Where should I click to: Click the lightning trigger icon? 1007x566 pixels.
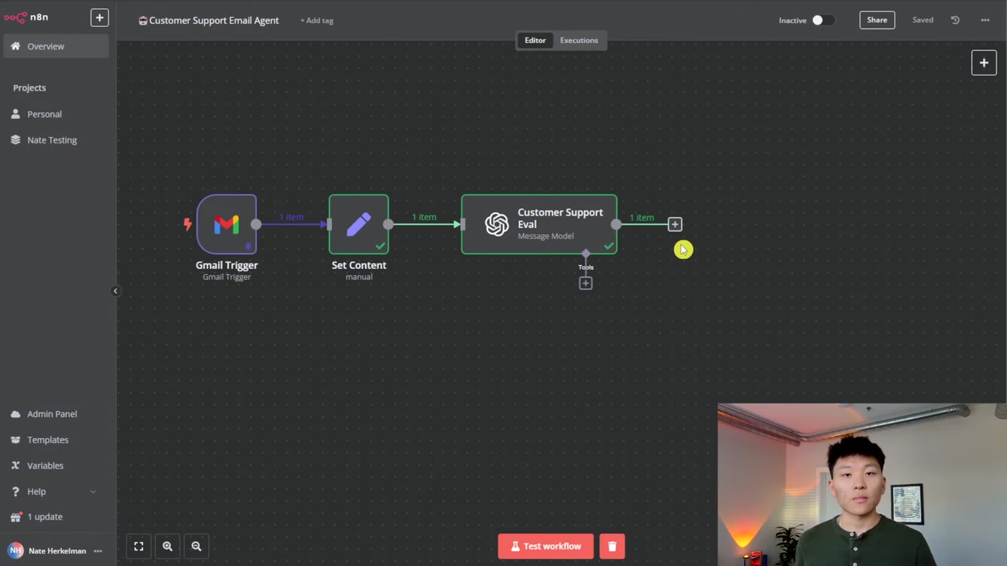pyautogui.click(x=187, y=224)
